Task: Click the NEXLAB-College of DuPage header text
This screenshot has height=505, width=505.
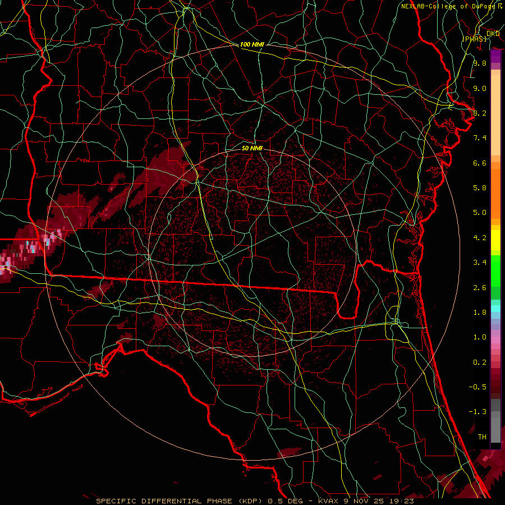Action: 448,6
